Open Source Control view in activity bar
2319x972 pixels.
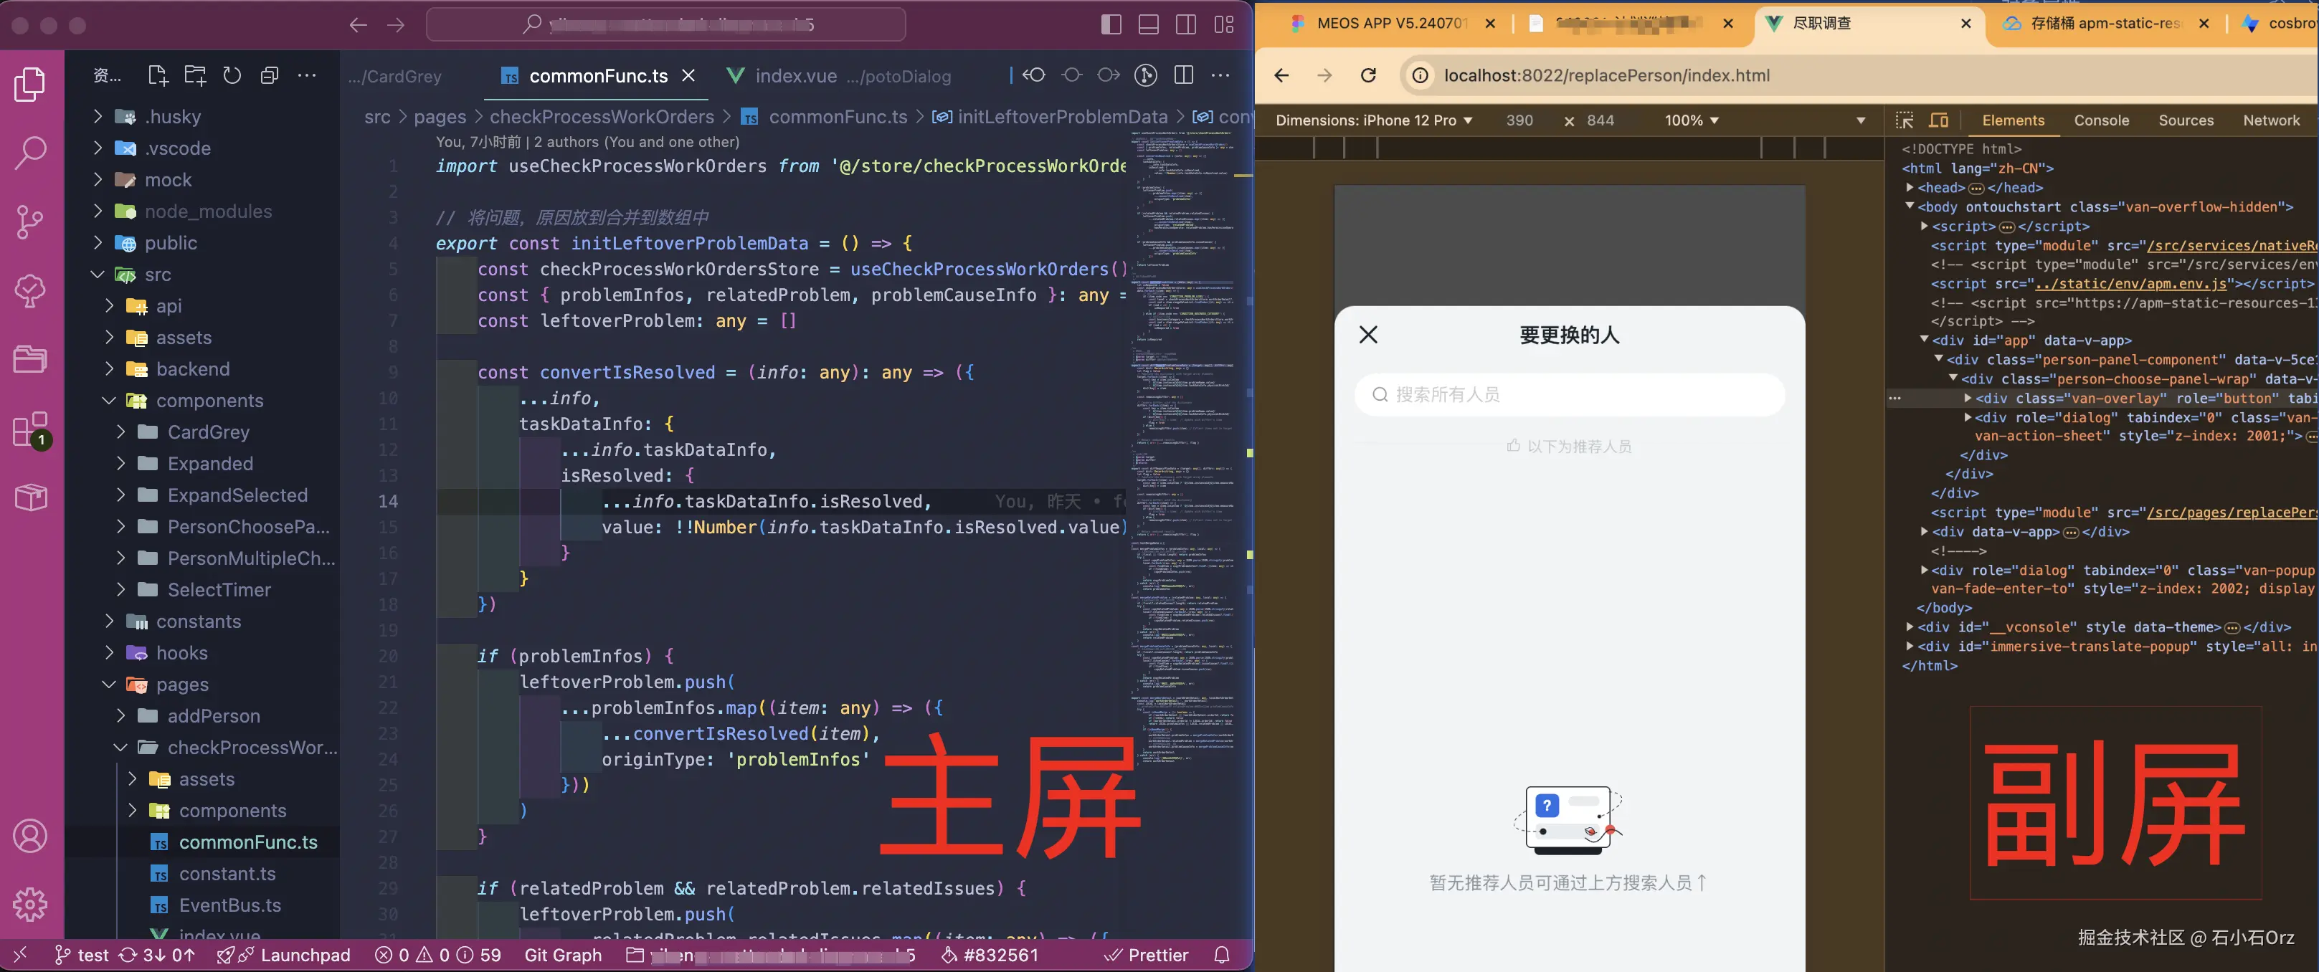(x=29, y=221)
